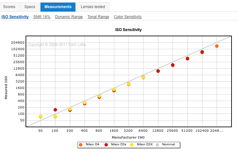This screenshot has width=238, height=158.
Task: Show the ISO Sensitivity chart
Action: pos(15,17)
